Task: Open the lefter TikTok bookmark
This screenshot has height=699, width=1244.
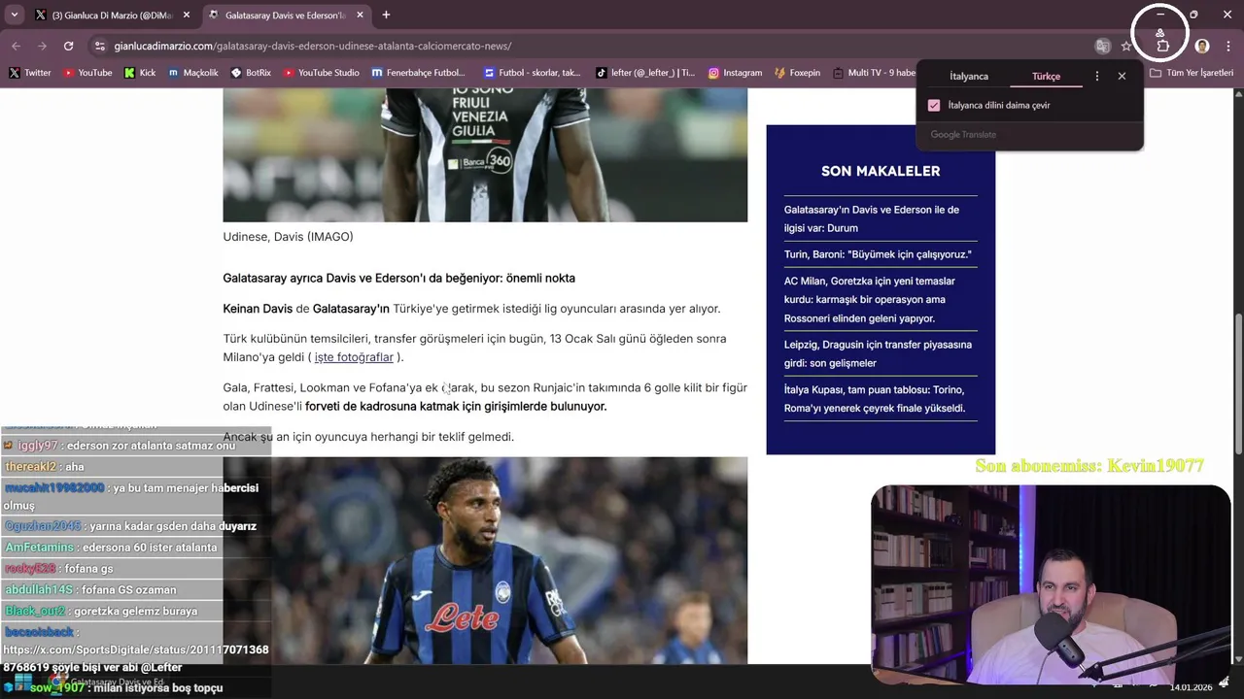Action: [645, 73]
